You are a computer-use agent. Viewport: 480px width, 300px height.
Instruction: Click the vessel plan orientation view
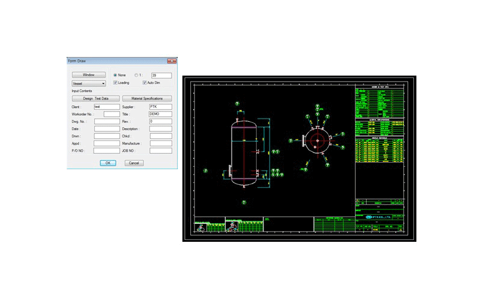pyautogui.click(x=317, y=140)
